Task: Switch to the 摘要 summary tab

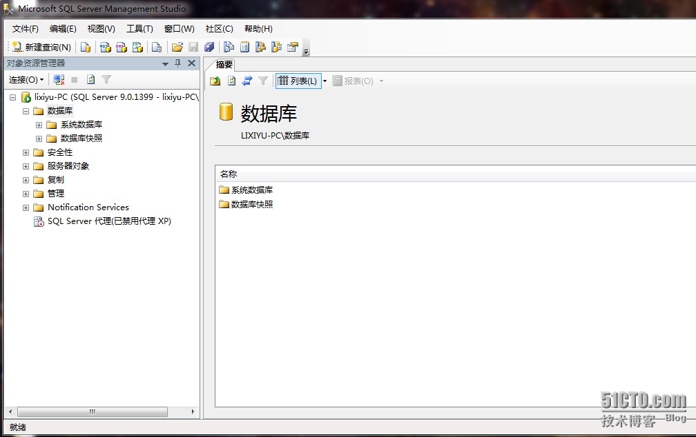Action: click(x=224, y=65)
